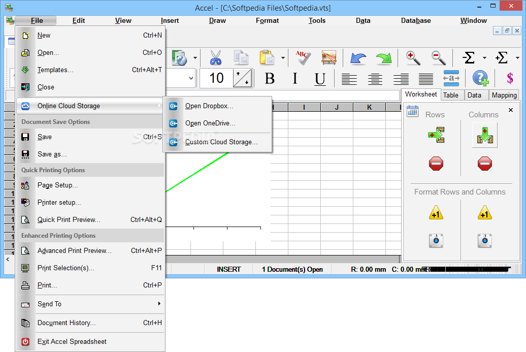This screenshot has width=526, height=352.
Task: Expand Online Cloud Storage submenu
Action: coord(90,106)
